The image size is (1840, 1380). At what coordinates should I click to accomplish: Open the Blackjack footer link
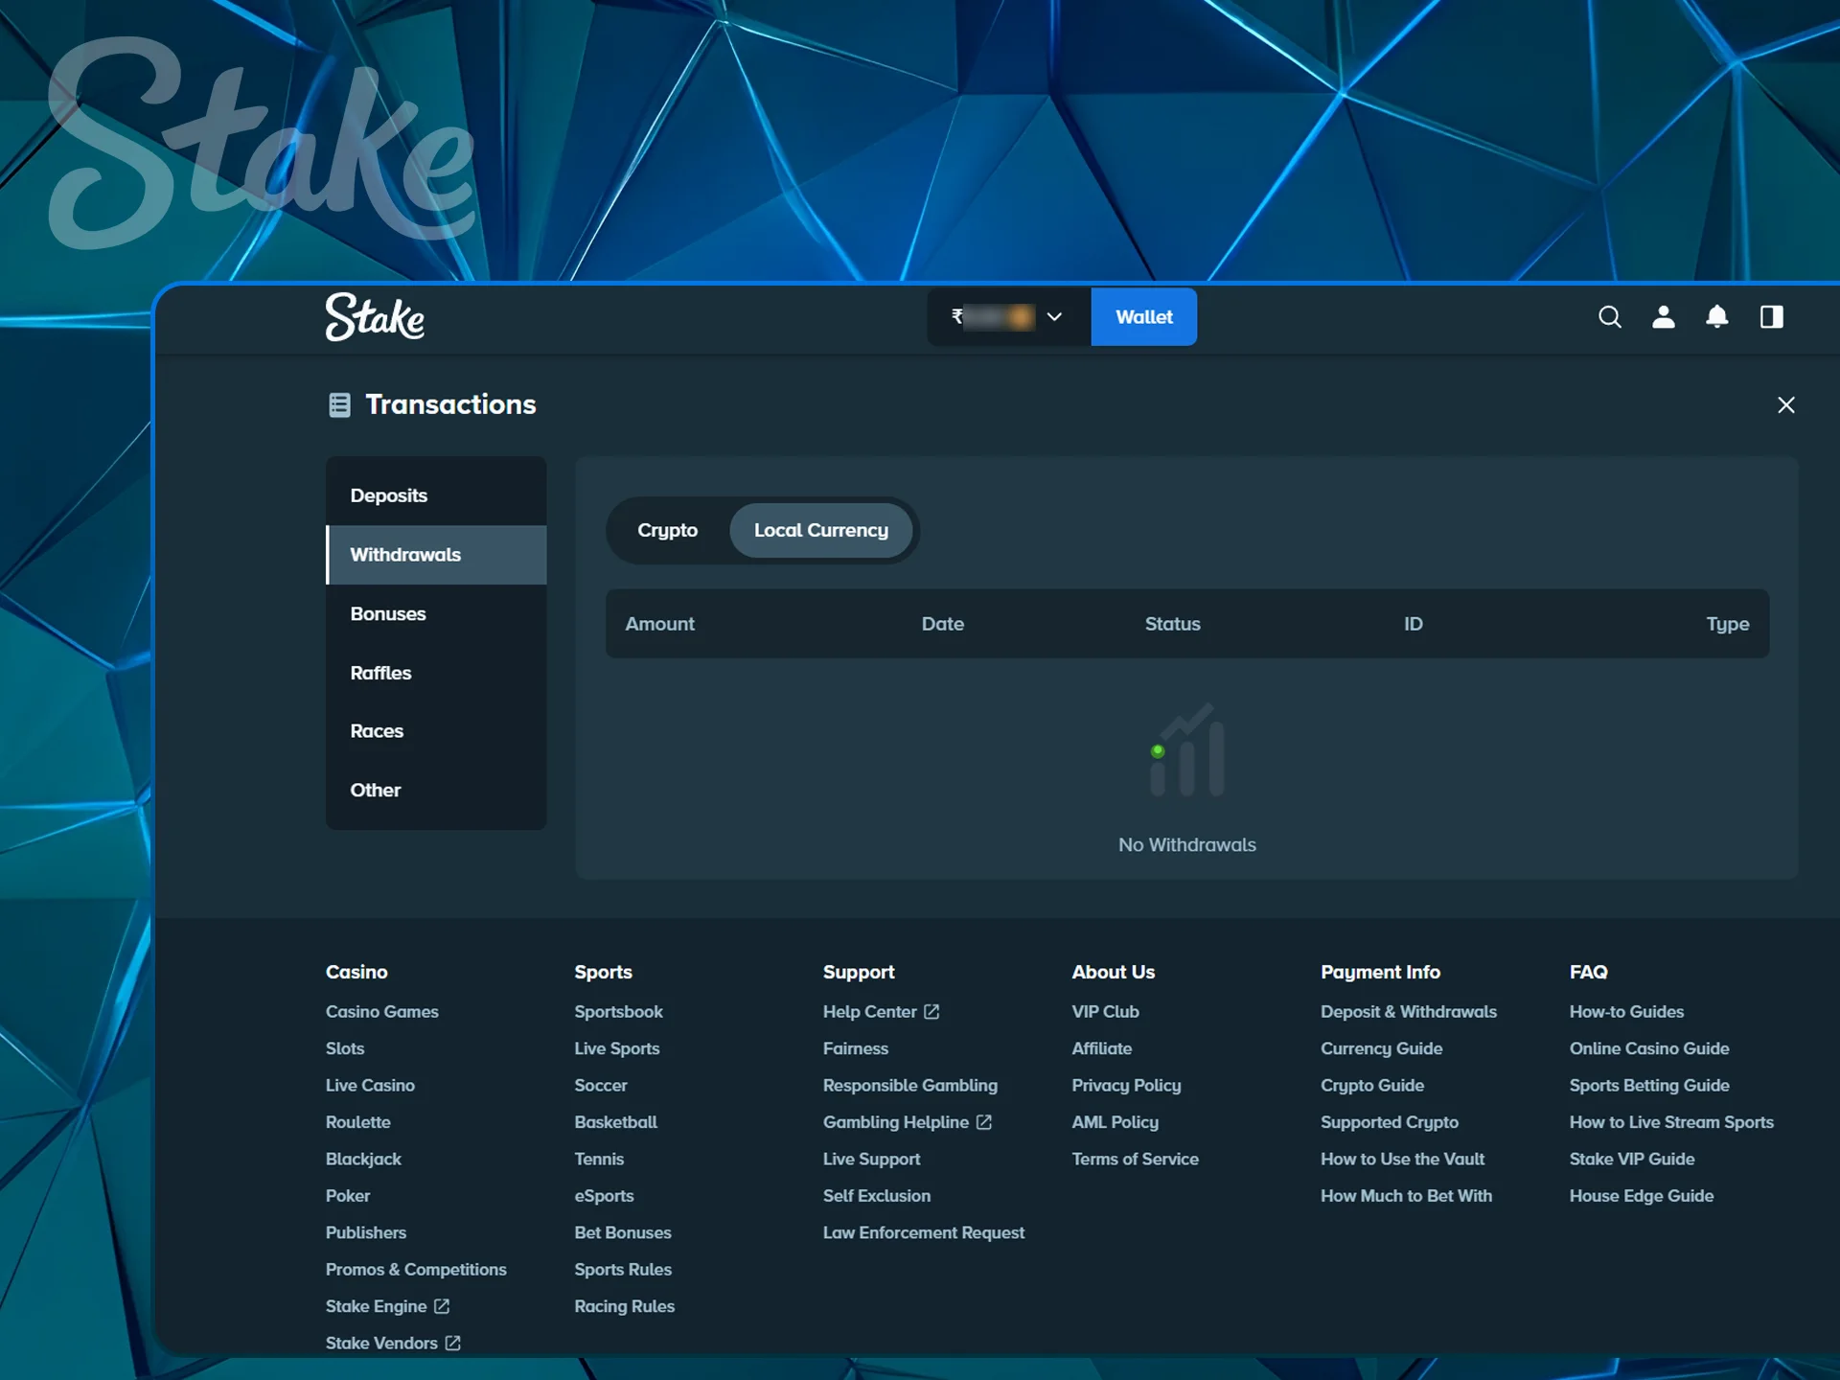(x=363, y=1160)
